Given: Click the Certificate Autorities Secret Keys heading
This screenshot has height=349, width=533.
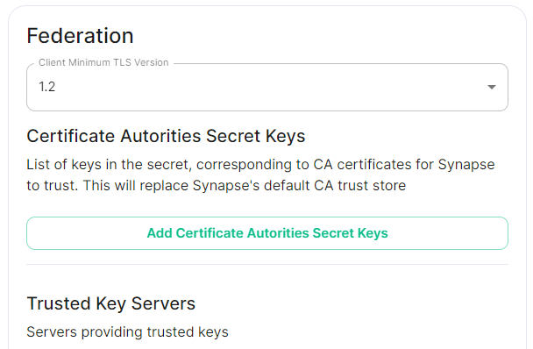Looking at the screenshot, I should coord(166,136).
